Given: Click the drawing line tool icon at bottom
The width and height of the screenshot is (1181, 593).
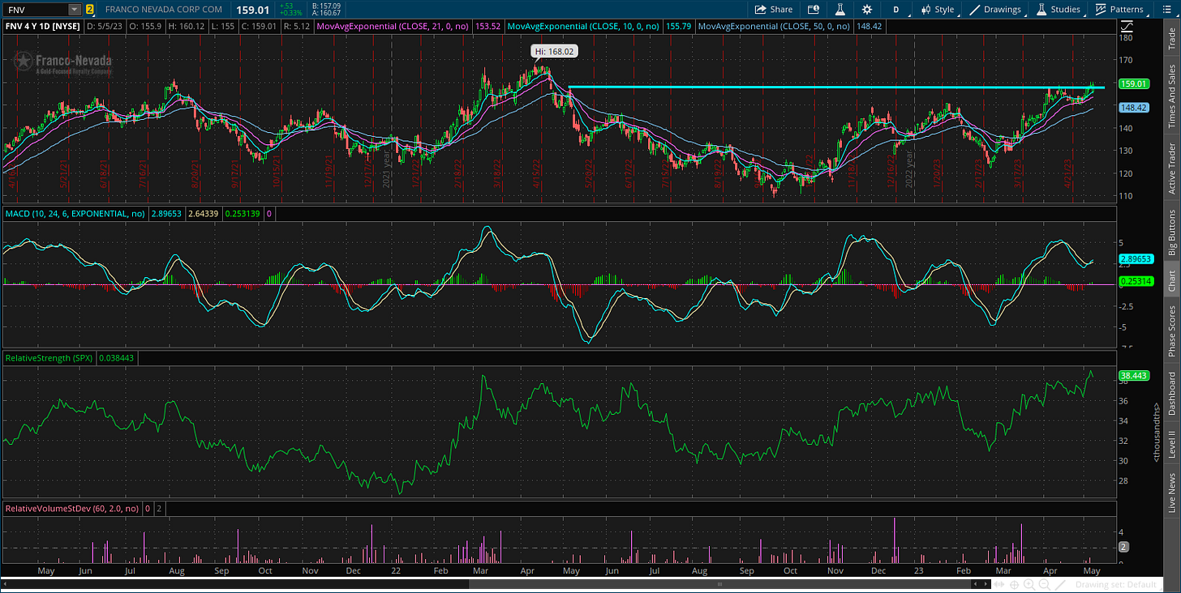Looking at the screenshot, I should pyautogui.click(x=1062, y=584).
